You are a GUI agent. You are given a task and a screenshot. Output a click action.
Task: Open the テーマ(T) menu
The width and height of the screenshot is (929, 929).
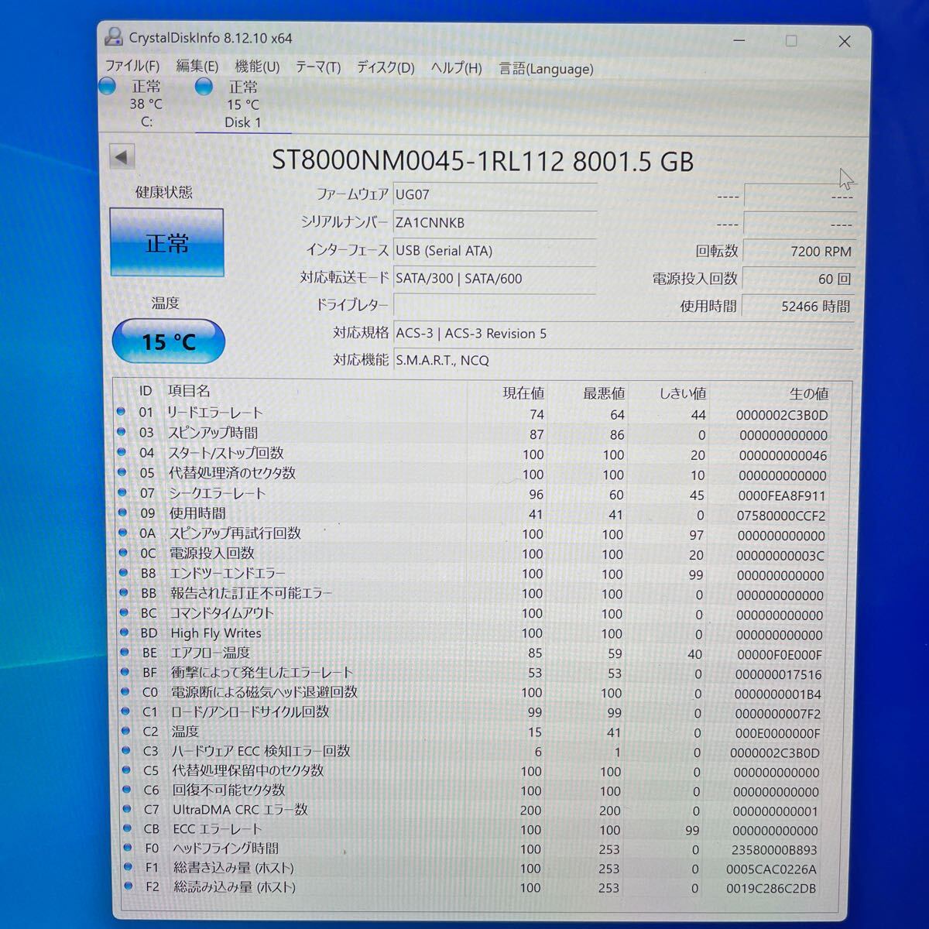[x=318, y=67]
